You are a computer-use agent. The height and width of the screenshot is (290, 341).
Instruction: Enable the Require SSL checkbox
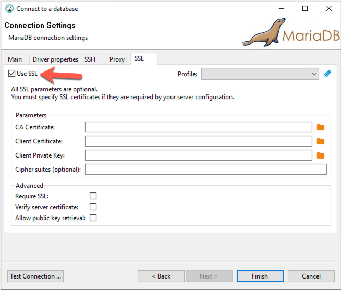pyautogui.click(x=93, y=196)
